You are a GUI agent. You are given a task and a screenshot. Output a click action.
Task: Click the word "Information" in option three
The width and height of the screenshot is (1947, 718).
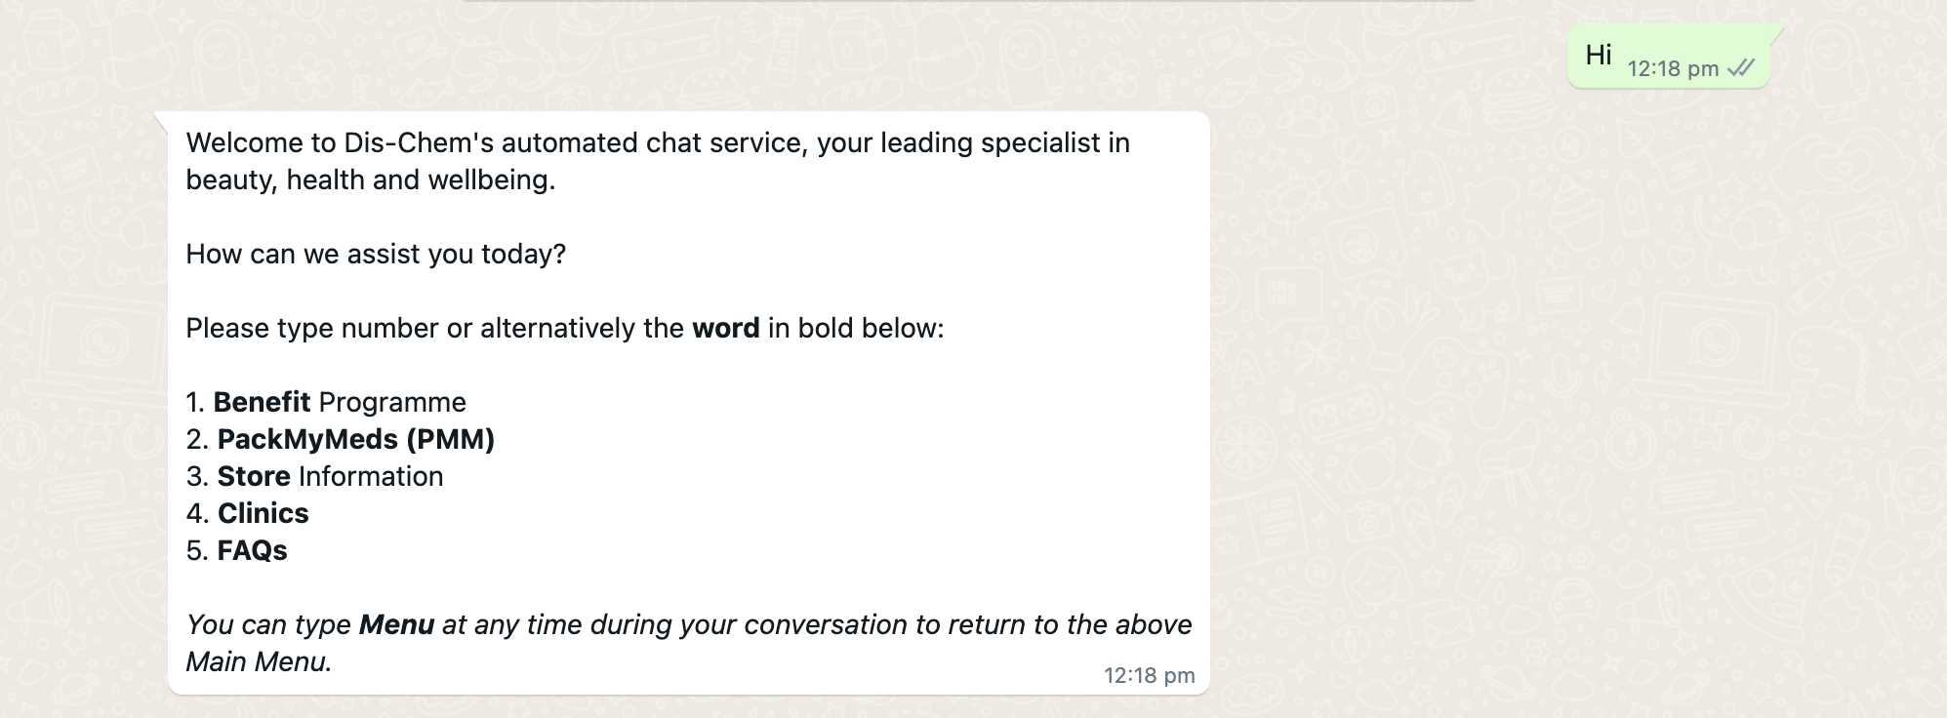point(371,476)
